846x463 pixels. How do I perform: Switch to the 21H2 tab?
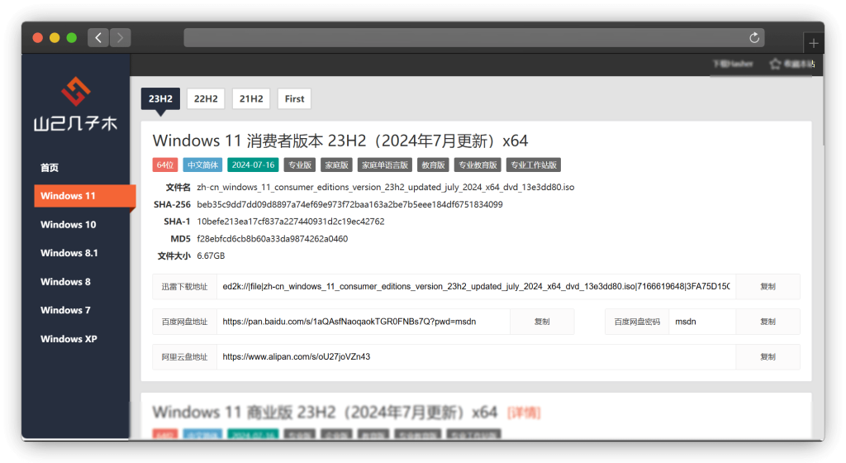pos(251,98)
